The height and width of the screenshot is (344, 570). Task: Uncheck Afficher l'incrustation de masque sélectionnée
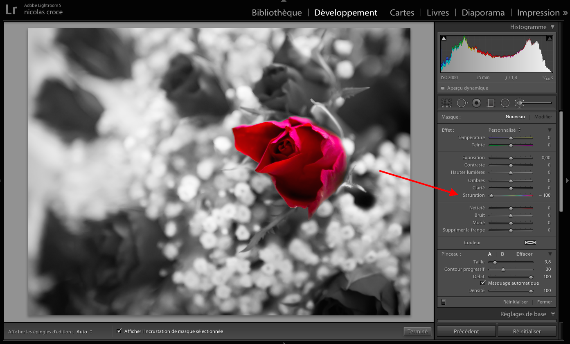tap(119, 331)
